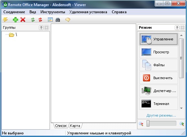Close the Режим panel
Screen dimensions: 187x137
[182, 28]
